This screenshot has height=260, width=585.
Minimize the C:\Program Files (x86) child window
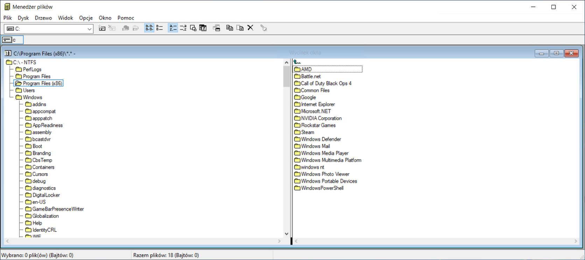(542, 53)
